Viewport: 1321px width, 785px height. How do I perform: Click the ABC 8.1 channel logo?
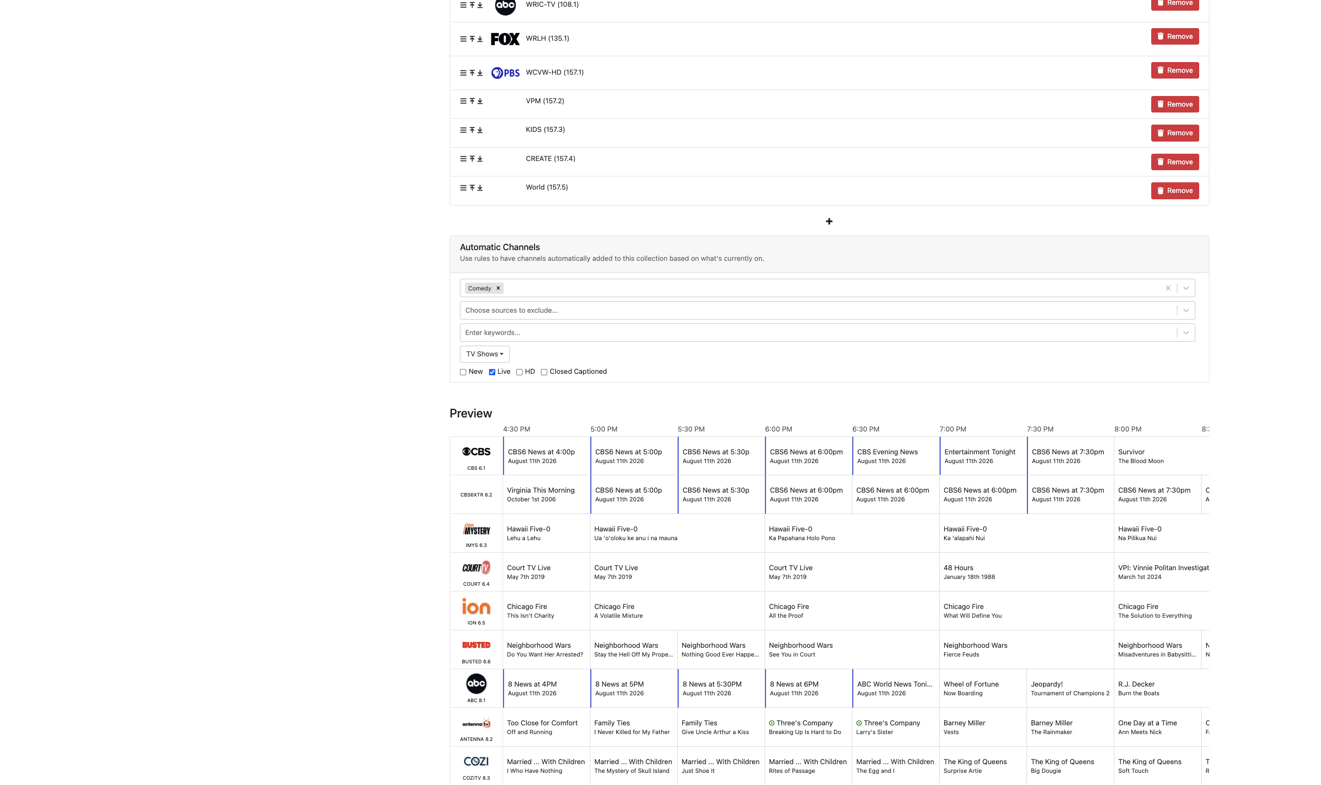pos(476,684)
